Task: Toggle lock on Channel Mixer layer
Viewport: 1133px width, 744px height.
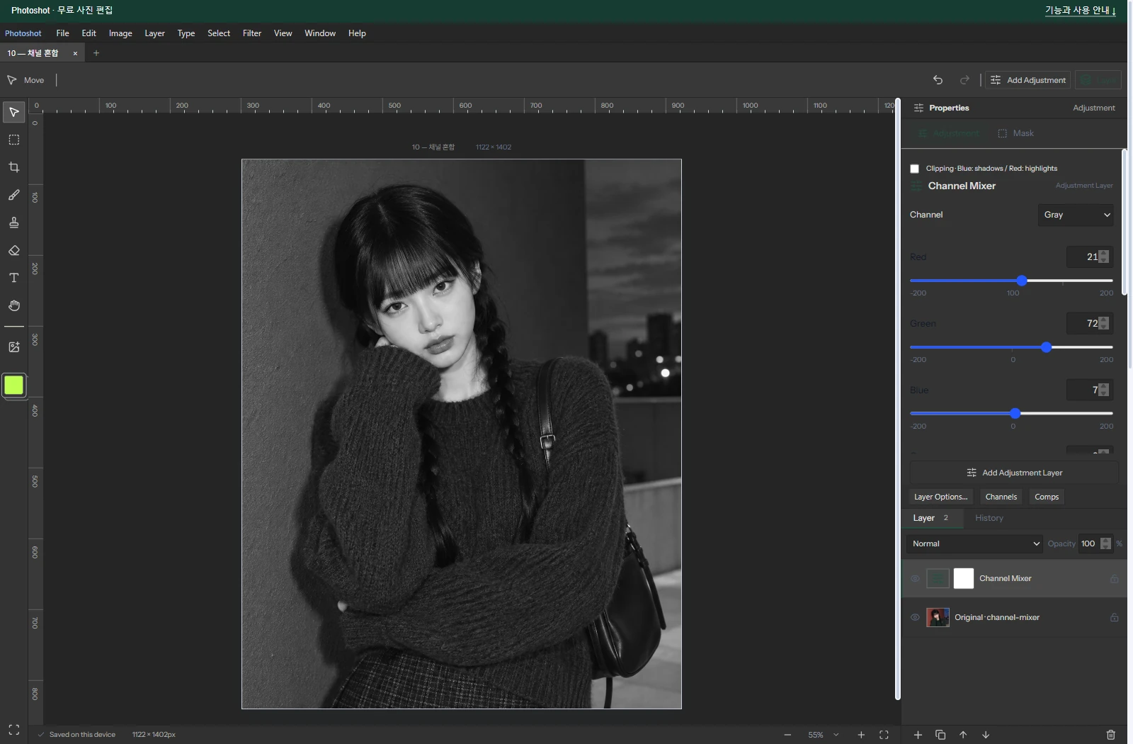Action: click(x=1114, y=579)
